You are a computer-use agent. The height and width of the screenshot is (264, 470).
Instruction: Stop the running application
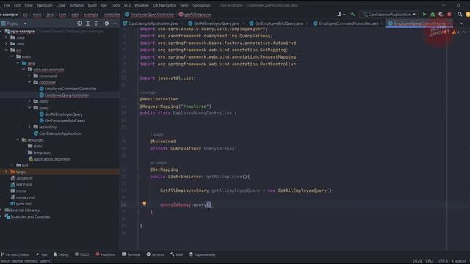449,15
